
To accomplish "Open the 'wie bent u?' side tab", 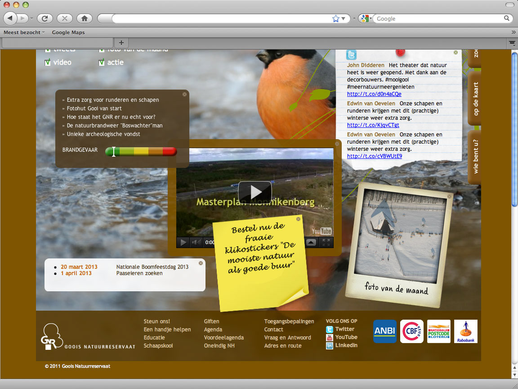I will pyautogui.click(x=474, y=157).
